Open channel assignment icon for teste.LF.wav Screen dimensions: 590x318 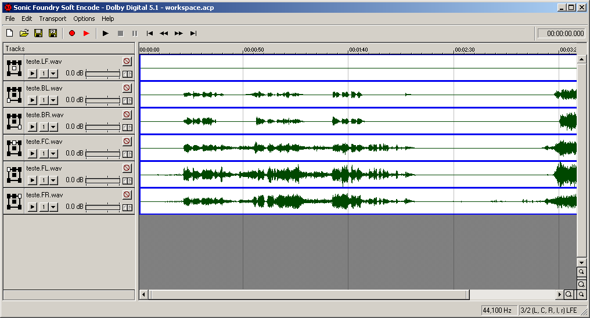[14, 68]
